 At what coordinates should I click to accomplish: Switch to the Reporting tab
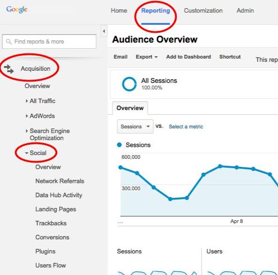pyautogui.click(x=156, y=11)
